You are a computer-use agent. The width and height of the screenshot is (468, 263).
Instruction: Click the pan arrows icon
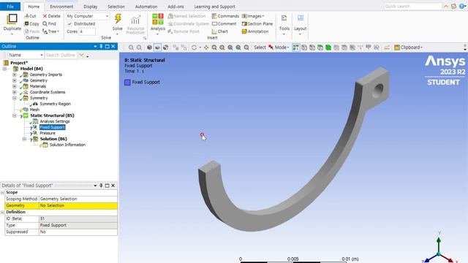pyautogui.click(x=206, y=47)
